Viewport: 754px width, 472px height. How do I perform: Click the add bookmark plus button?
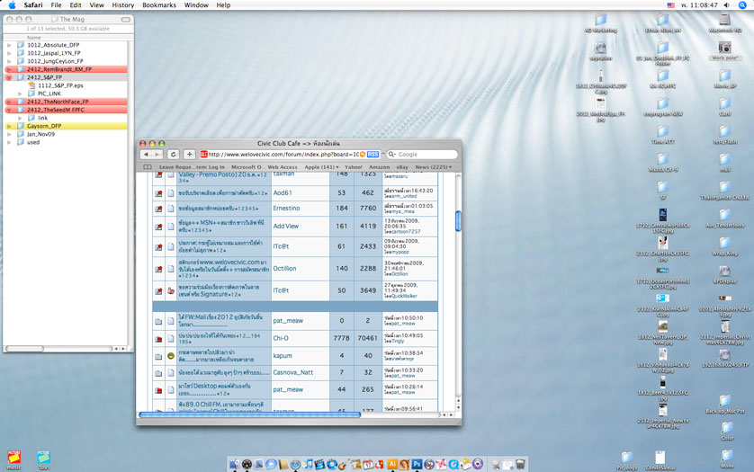pos(189,155)
